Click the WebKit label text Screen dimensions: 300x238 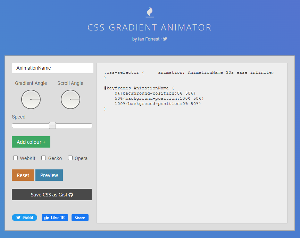tap(28, 158)
